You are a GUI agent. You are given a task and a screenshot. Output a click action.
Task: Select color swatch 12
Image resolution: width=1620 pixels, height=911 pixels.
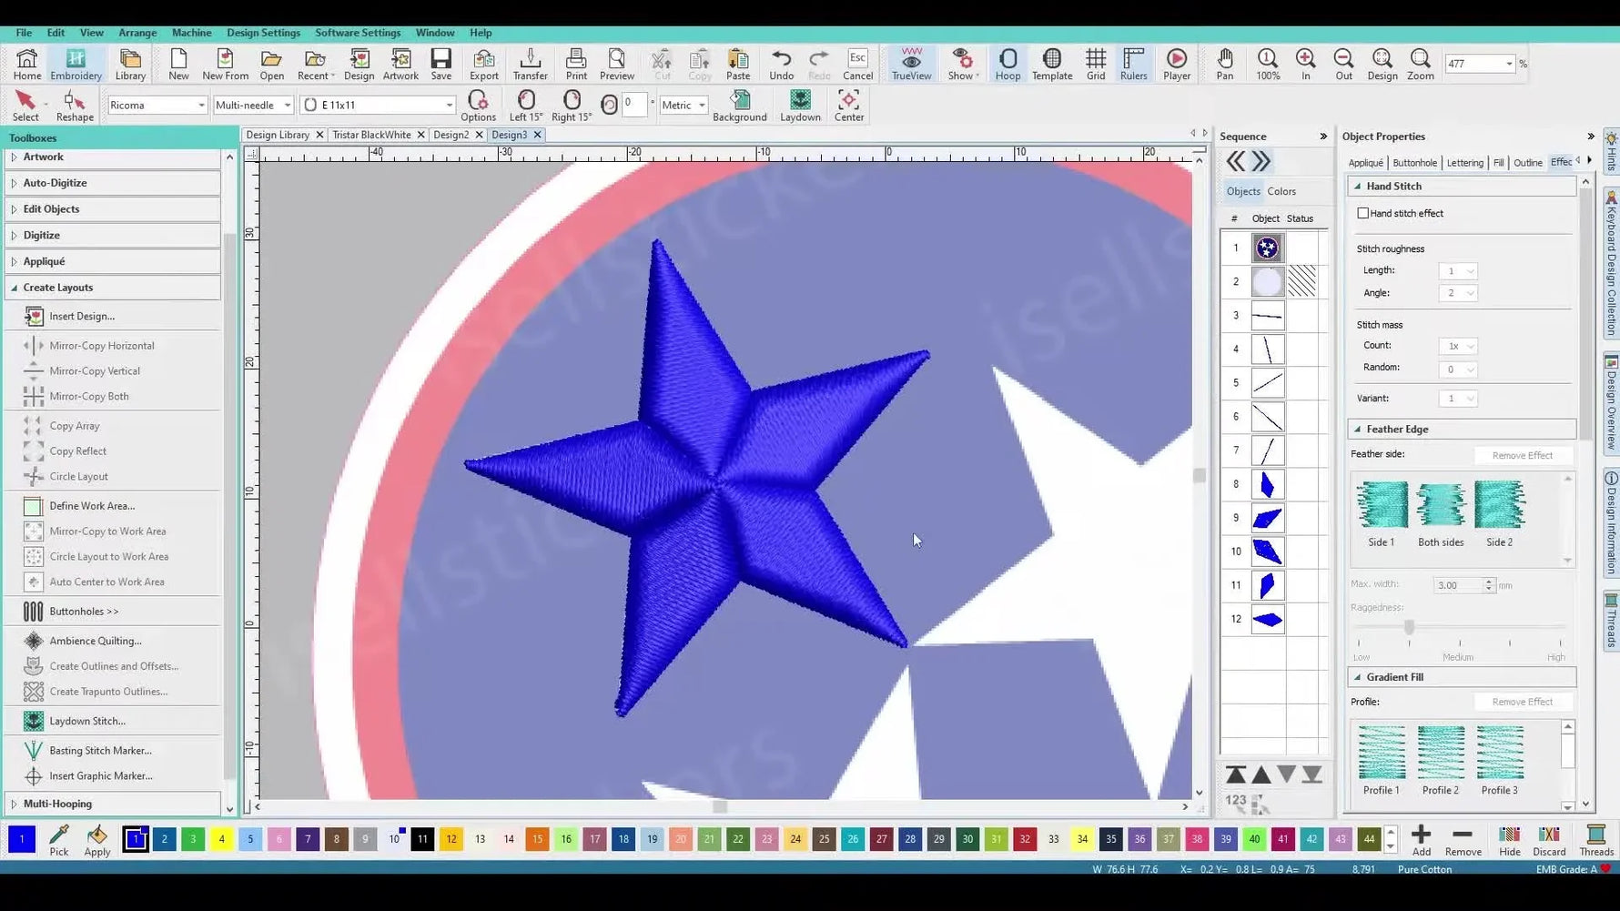click(451, 839)
